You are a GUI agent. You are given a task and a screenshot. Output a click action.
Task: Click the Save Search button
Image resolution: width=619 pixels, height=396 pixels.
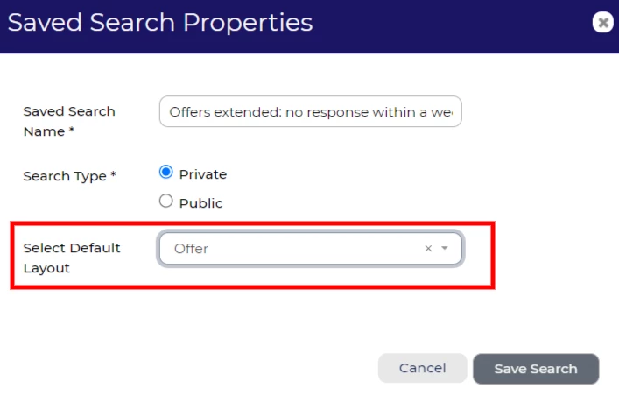coord(535,369)
